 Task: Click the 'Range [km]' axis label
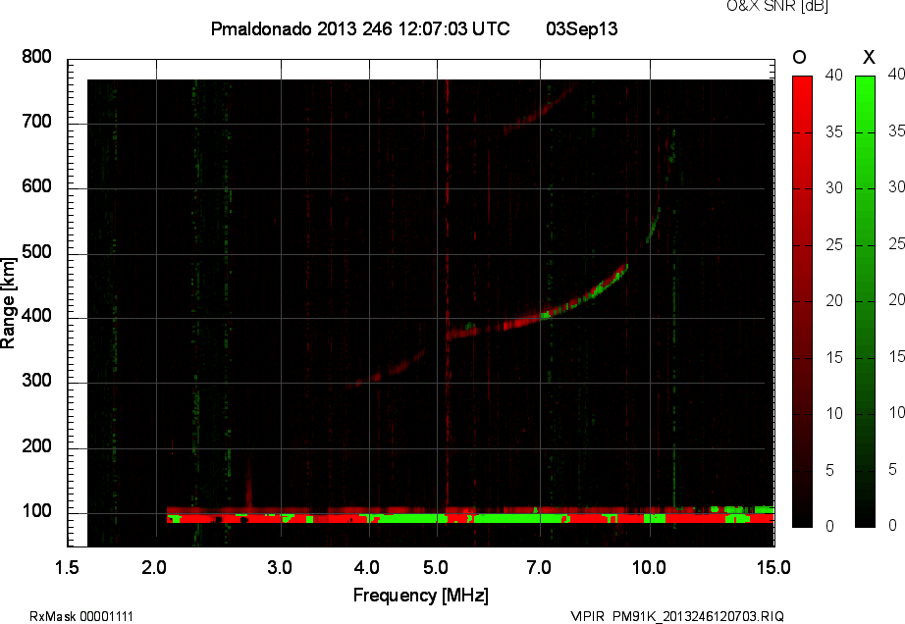click(8, 303)
